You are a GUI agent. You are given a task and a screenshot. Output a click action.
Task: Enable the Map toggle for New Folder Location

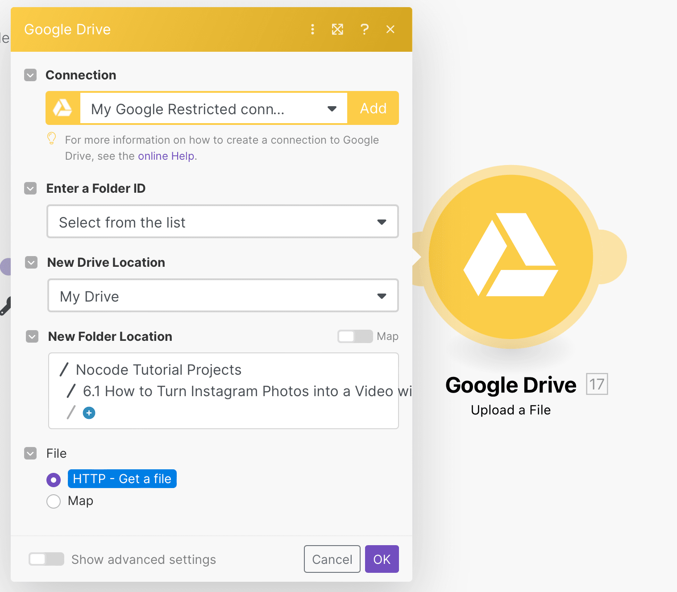click(x=355, y=336)
